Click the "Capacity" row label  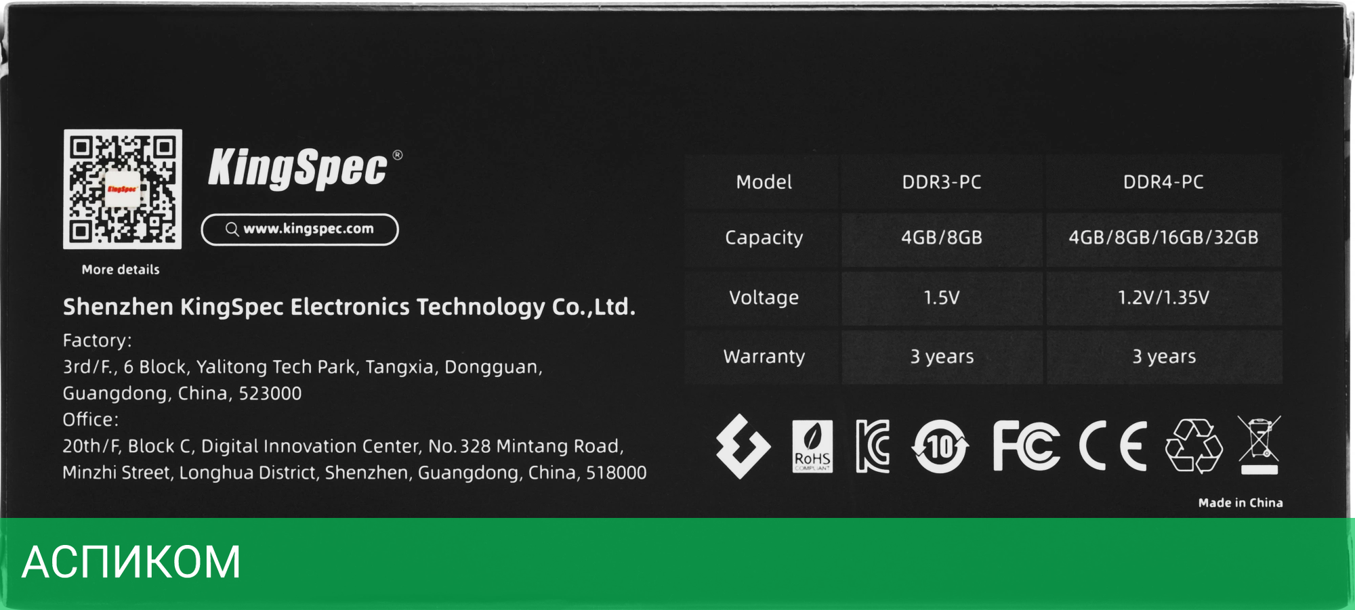(764, 238)
